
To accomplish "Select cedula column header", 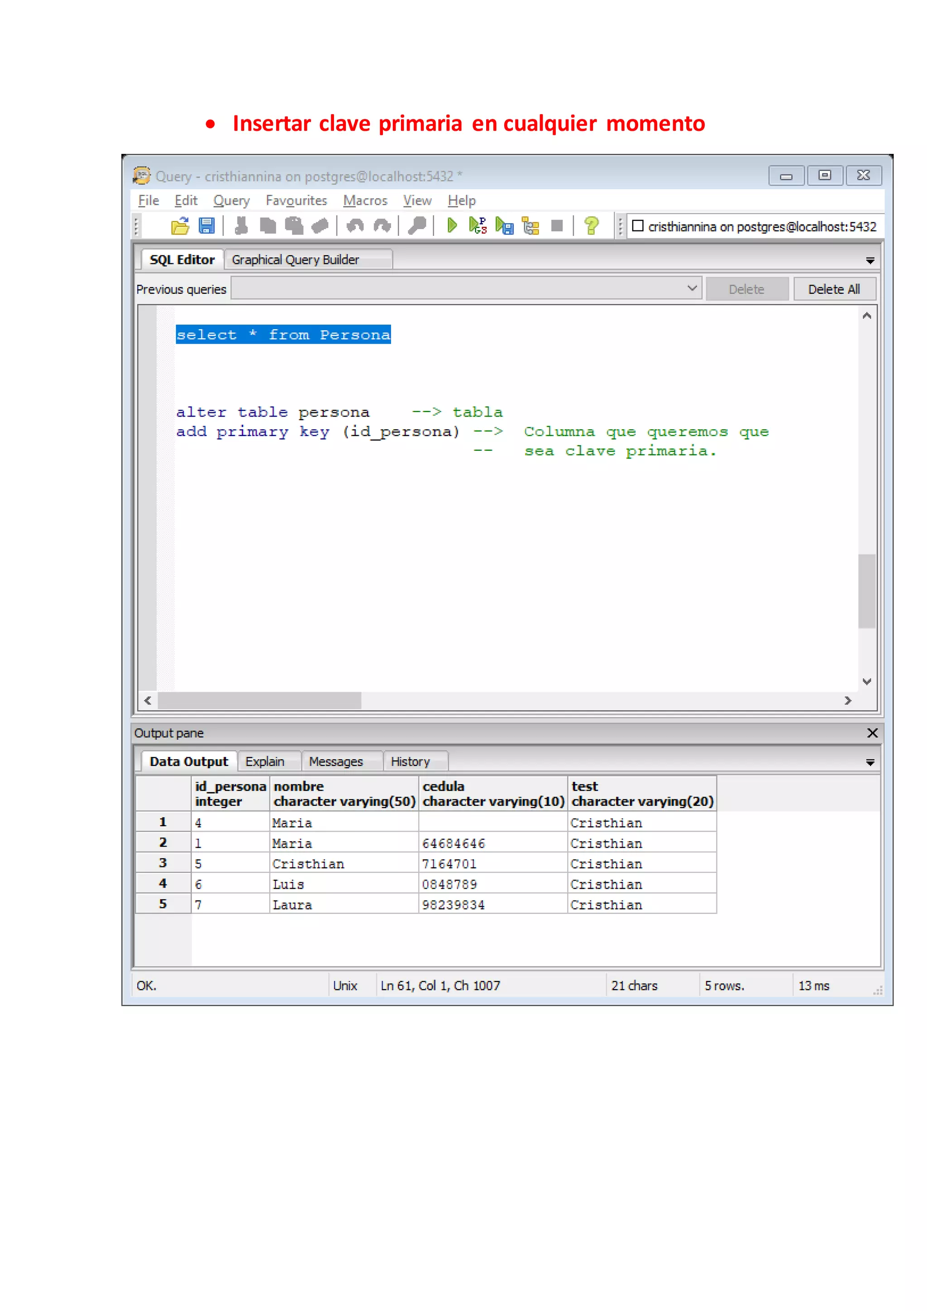I will click(493, 793).
